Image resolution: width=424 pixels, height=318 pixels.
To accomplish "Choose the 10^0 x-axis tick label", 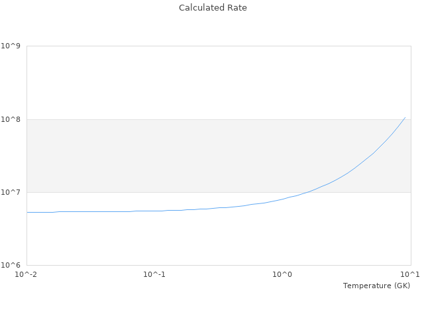I will pos(283,274).
